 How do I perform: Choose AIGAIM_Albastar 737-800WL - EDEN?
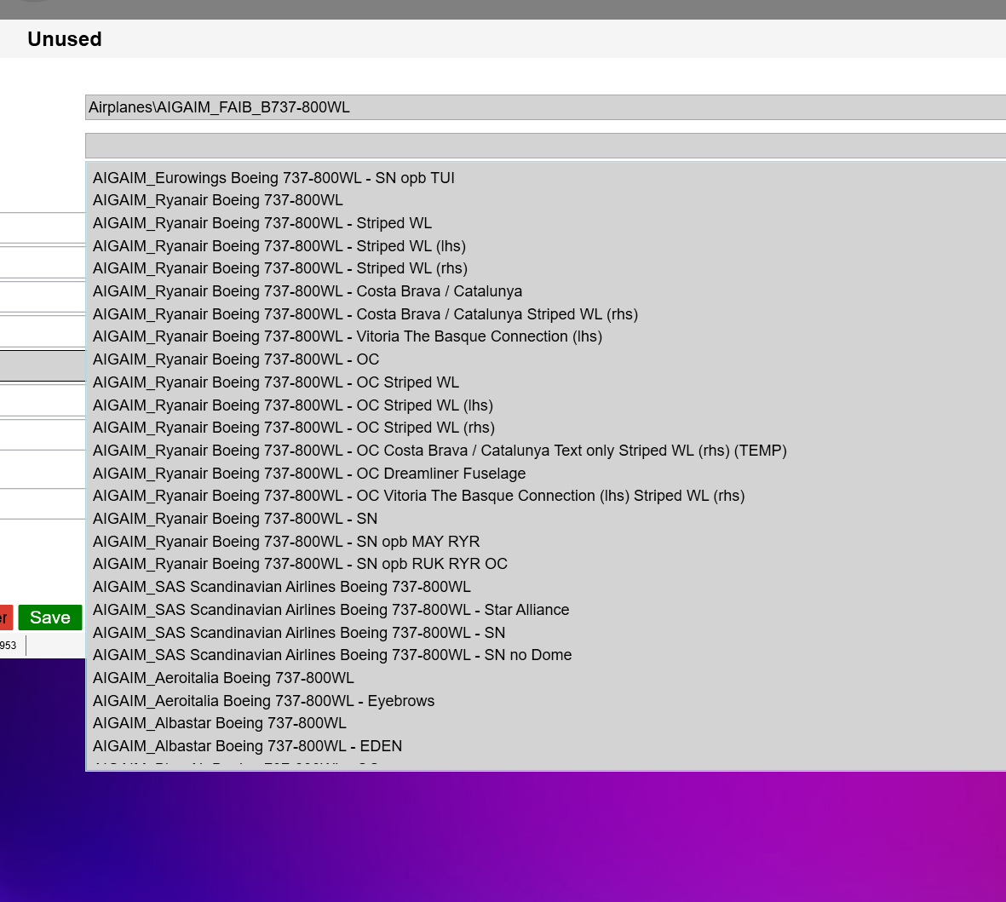[x=247, y=746]
